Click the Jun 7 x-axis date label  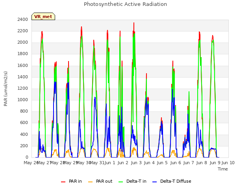coord(189,163)
